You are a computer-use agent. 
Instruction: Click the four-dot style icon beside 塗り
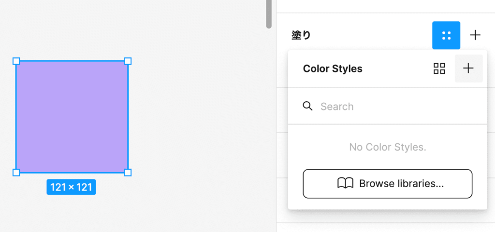point(446,35)
